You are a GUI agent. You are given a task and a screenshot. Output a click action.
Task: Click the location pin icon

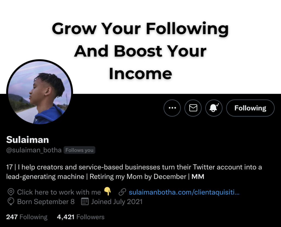click(x=11, y=192)
